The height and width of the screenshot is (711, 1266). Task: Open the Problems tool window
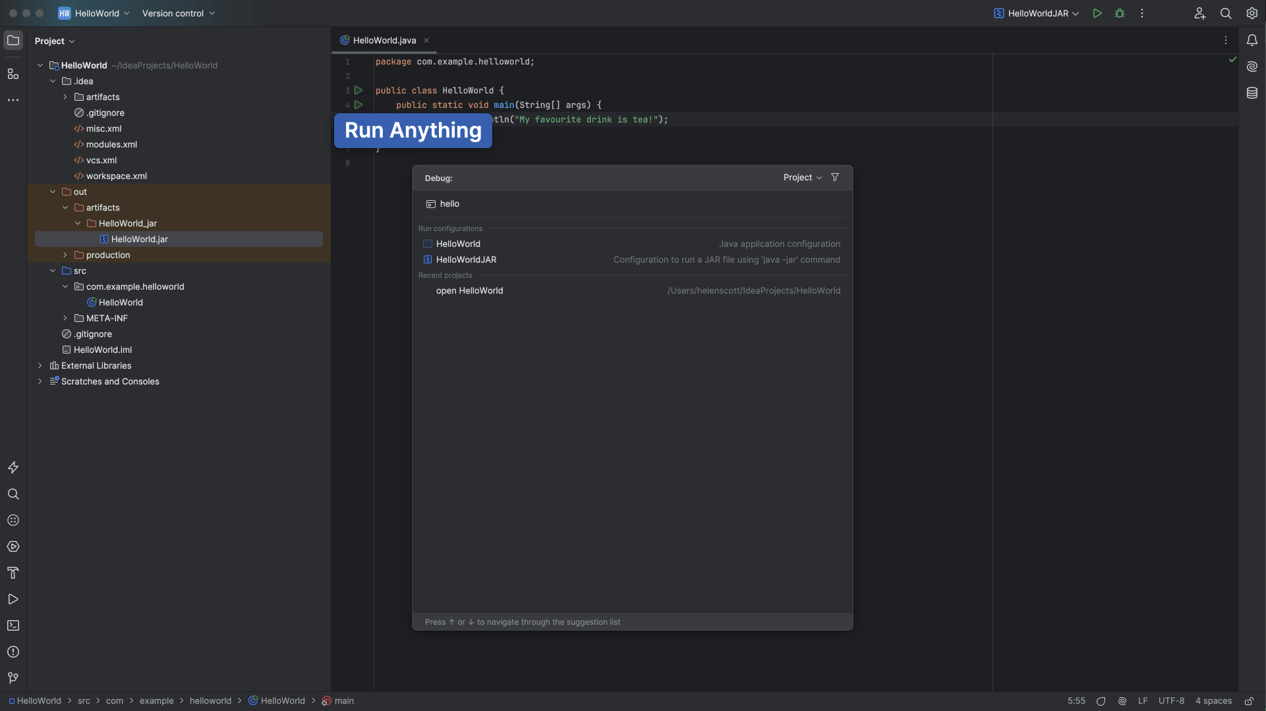13,652
